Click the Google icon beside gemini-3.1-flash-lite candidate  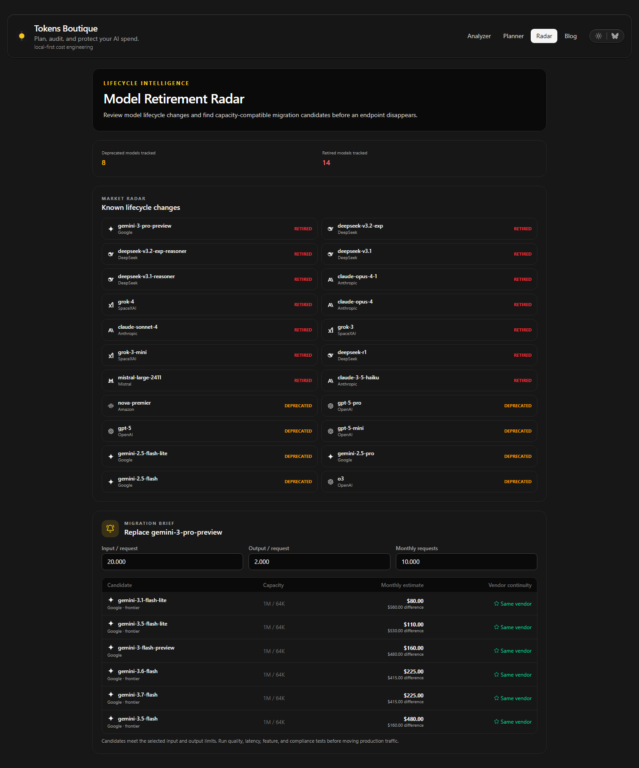pos(111,600)
